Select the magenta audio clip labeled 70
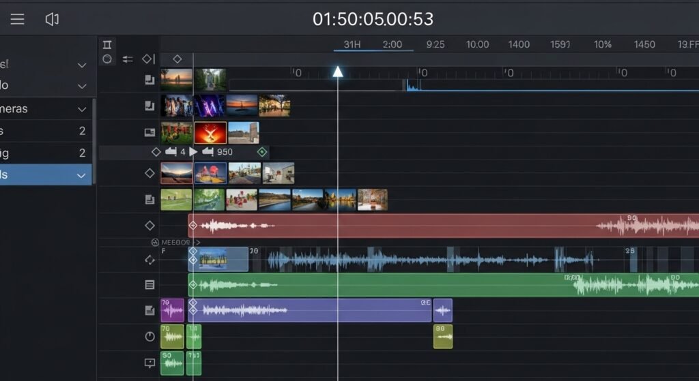The height and width of the screenshot is (381, 699). pyautogui.click(x=172, y=310)
